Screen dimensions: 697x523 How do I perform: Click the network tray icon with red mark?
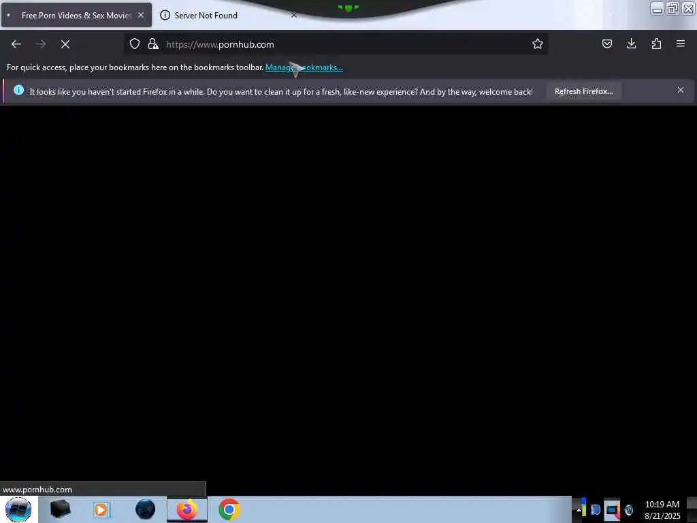(x=612, y=509)
